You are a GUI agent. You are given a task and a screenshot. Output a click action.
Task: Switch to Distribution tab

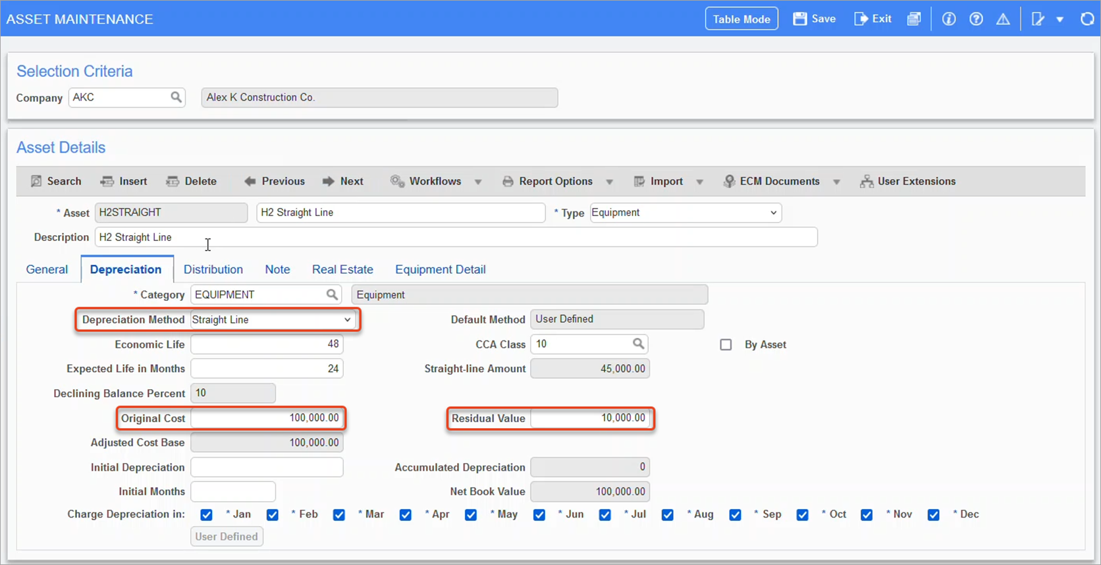[x=213, y=269]
